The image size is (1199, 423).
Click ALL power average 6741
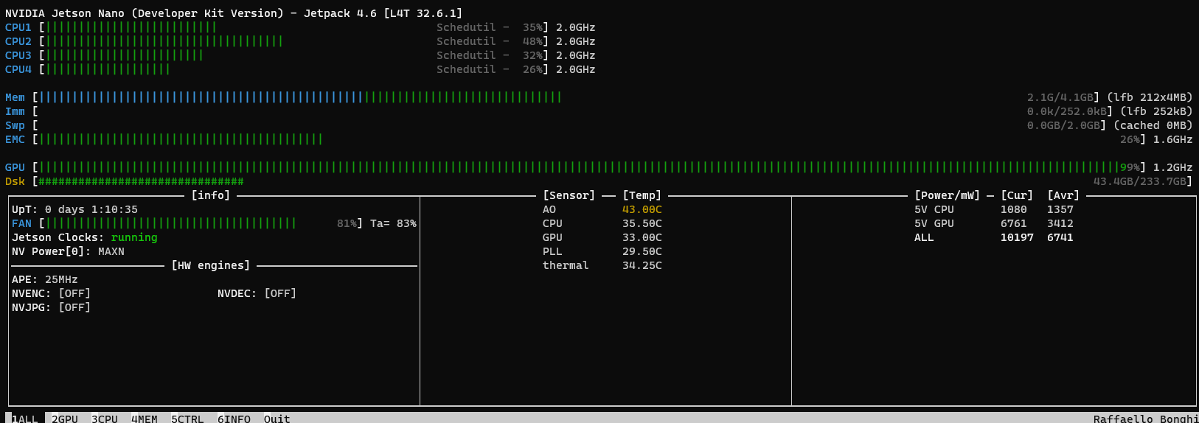point(1060,237)
